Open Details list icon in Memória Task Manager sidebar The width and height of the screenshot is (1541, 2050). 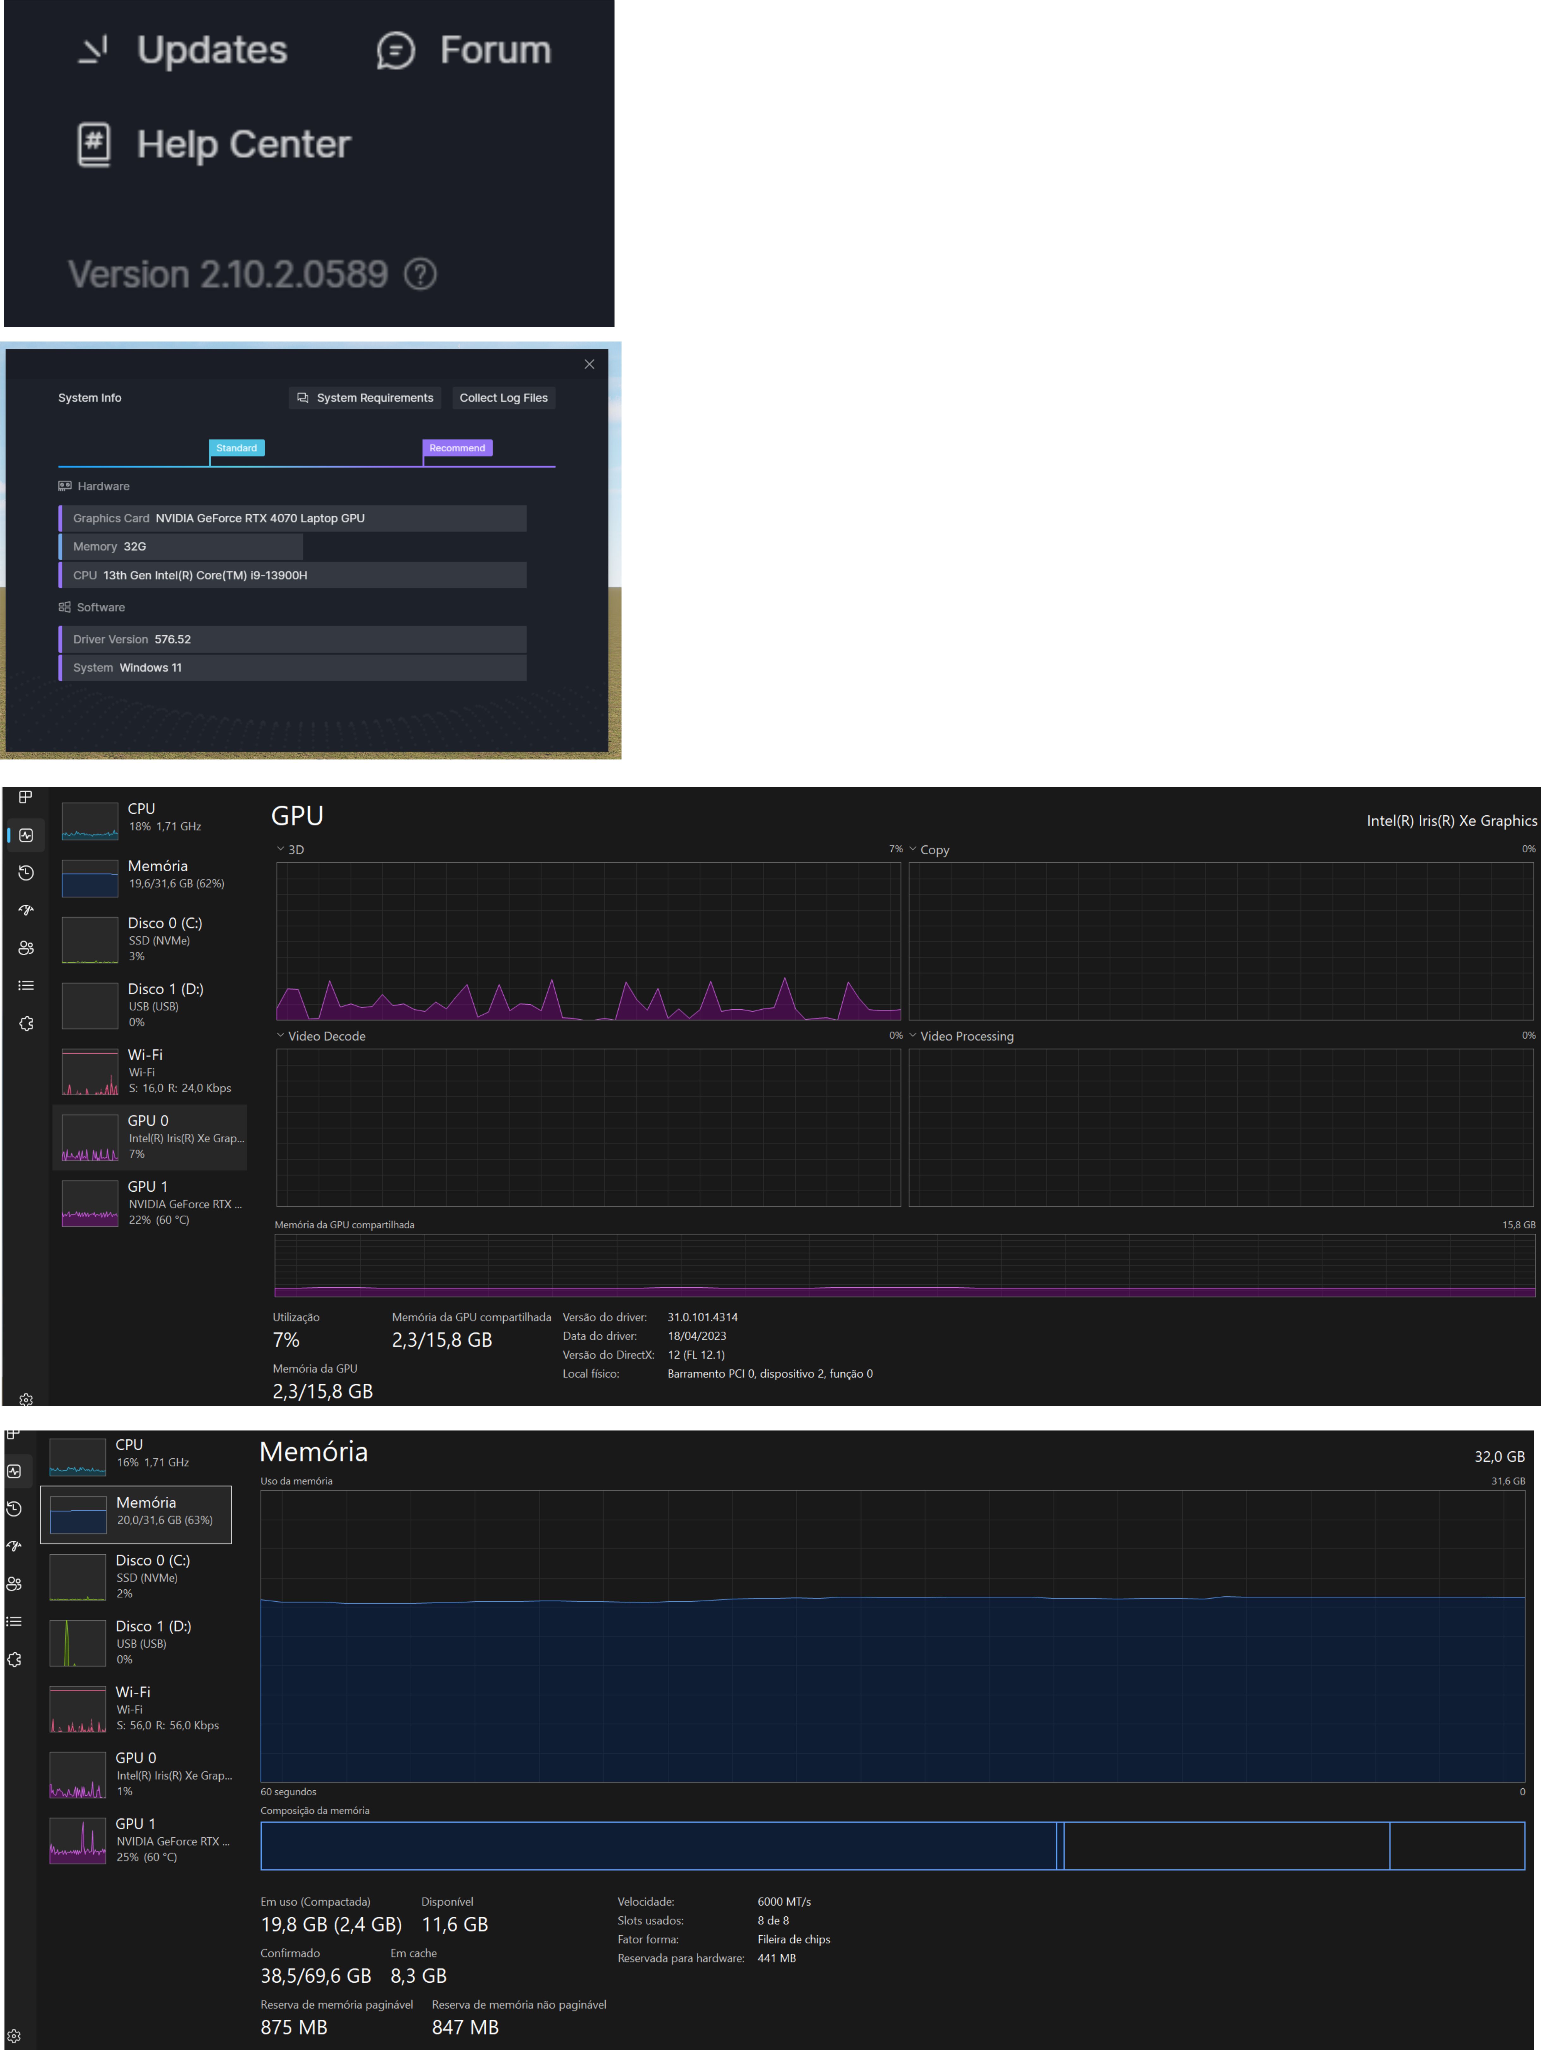14,1622
